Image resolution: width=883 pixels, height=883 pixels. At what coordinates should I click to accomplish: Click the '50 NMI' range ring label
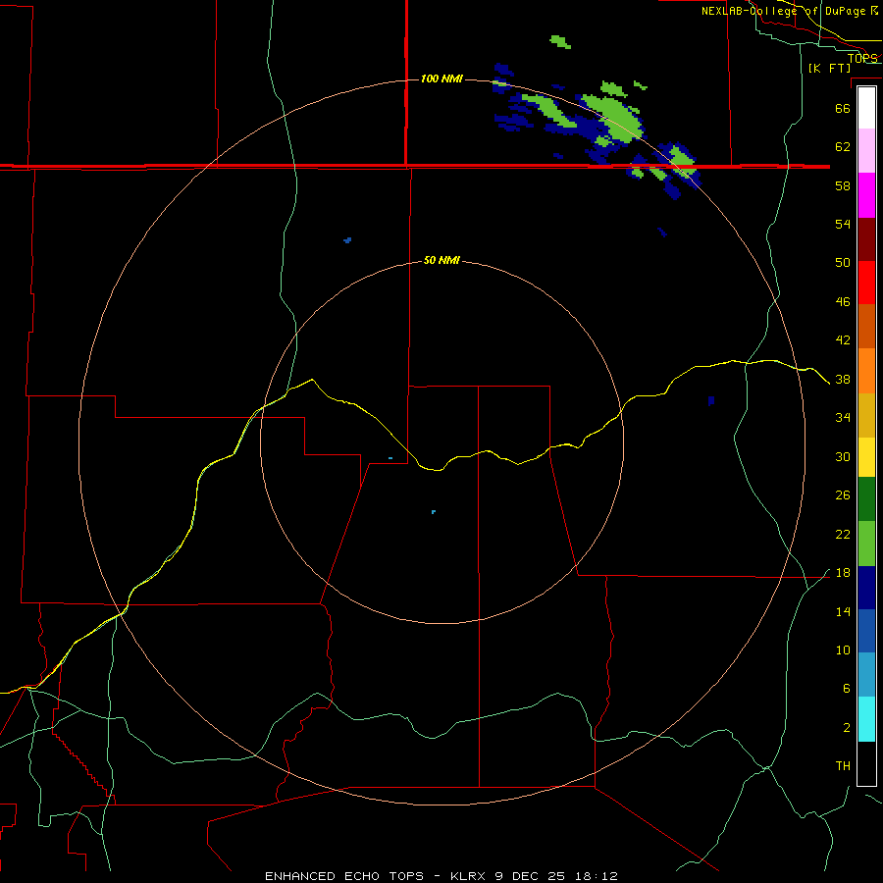pos(441,260)
